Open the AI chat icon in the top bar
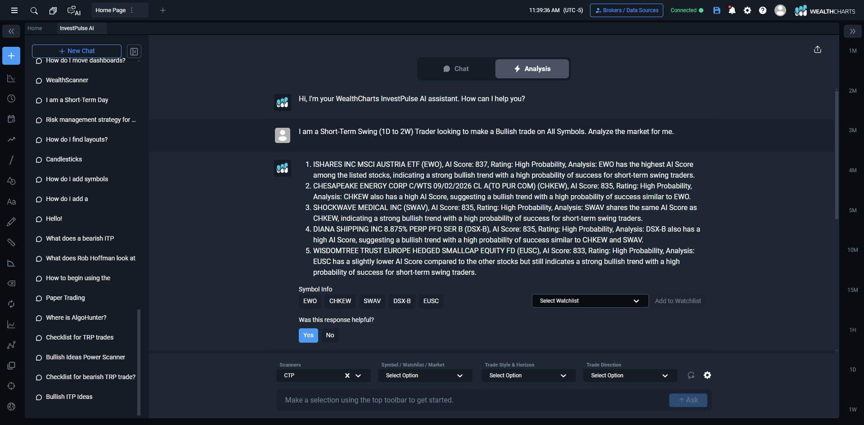This screenshot has width=864, height=425. [74, 10]
